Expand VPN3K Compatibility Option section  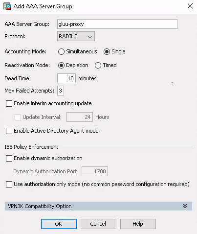(x=98, y=206)
